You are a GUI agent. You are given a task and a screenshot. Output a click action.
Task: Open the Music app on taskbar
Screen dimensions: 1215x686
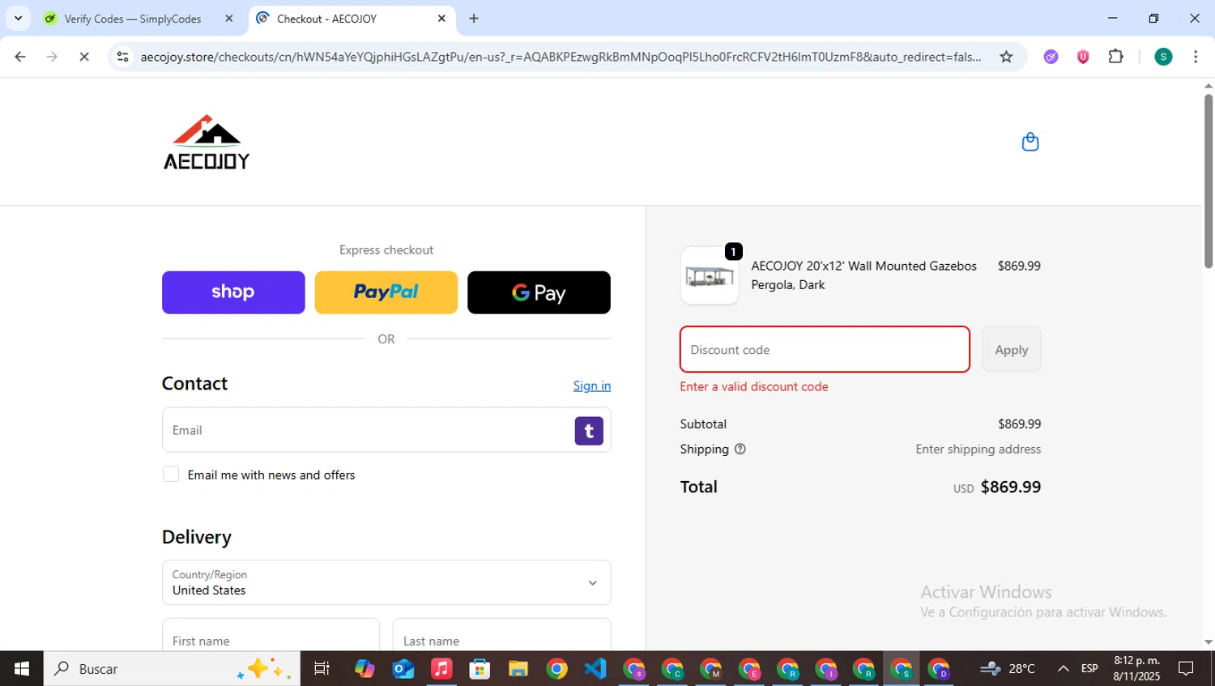tap(441, 669)
